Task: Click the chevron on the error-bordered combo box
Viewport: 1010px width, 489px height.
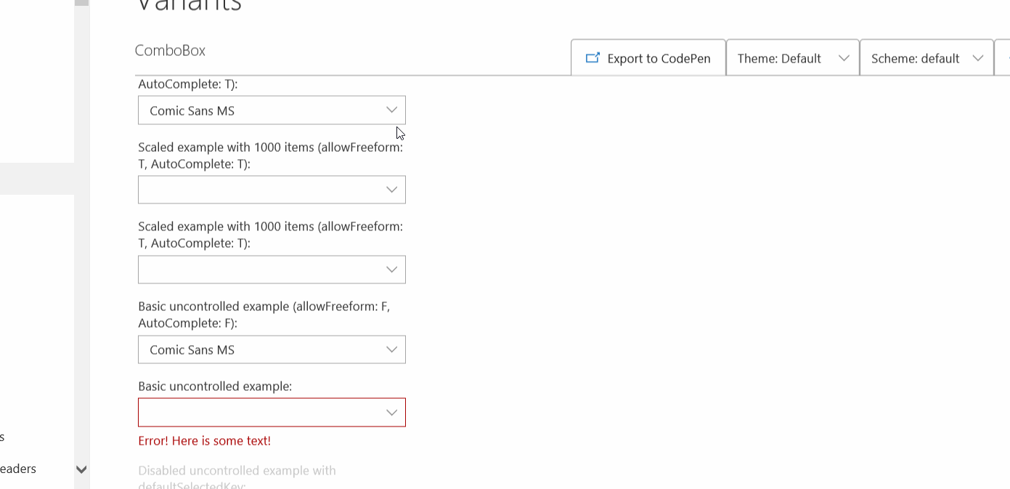Action: tap(391, 412)
